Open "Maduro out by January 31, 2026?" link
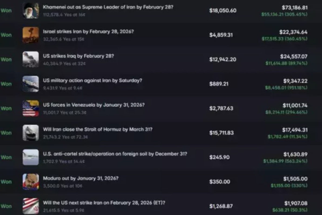This screenshot has width=322, height=215. (80, 178)
